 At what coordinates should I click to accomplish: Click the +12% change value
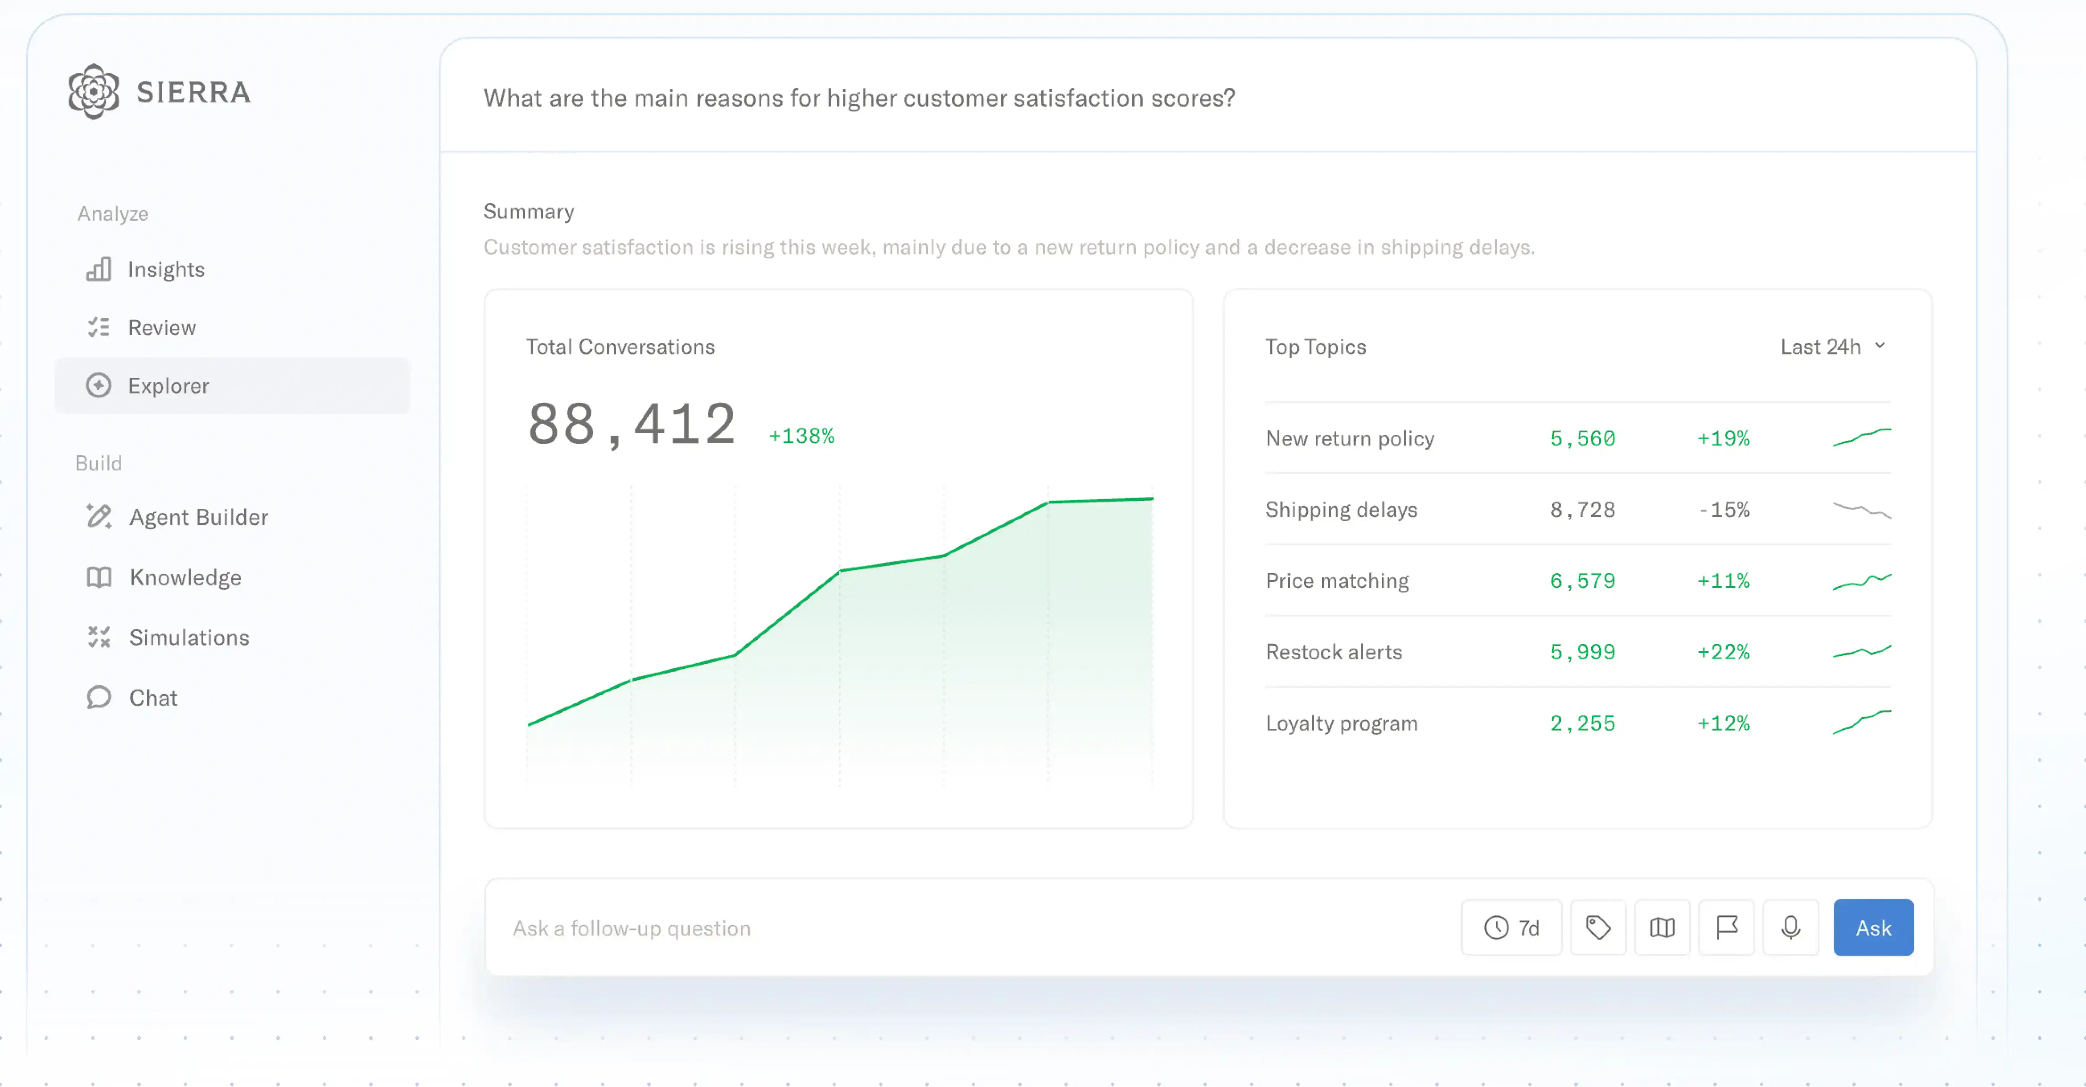pyautogui.click(x=1723, y=723)
